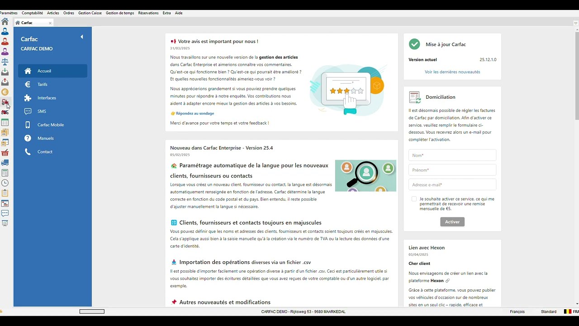
Task: Open the Articles menu
Action: (53, 13)
